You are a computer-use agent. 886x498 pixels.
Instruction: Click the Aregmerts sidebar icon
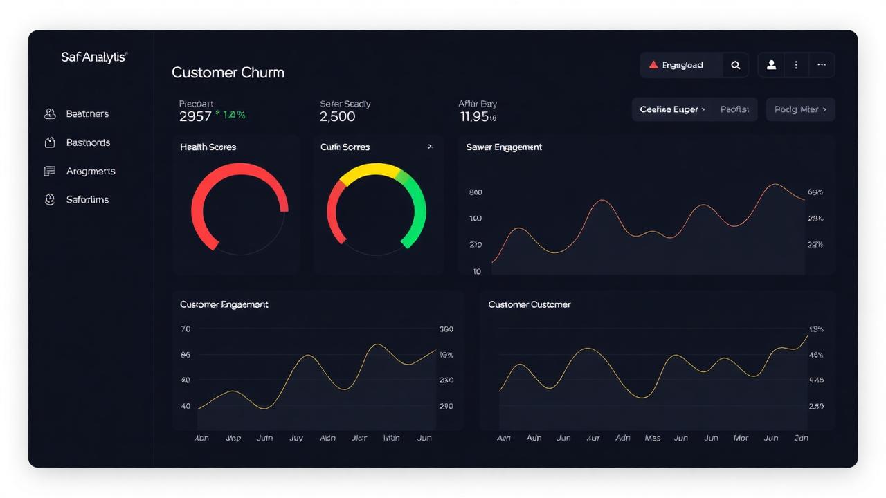pos(50,171)
